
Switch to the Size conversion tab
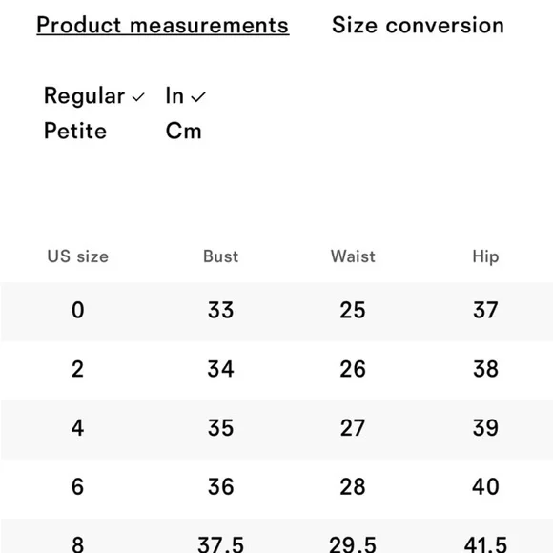tap(418, 26)
